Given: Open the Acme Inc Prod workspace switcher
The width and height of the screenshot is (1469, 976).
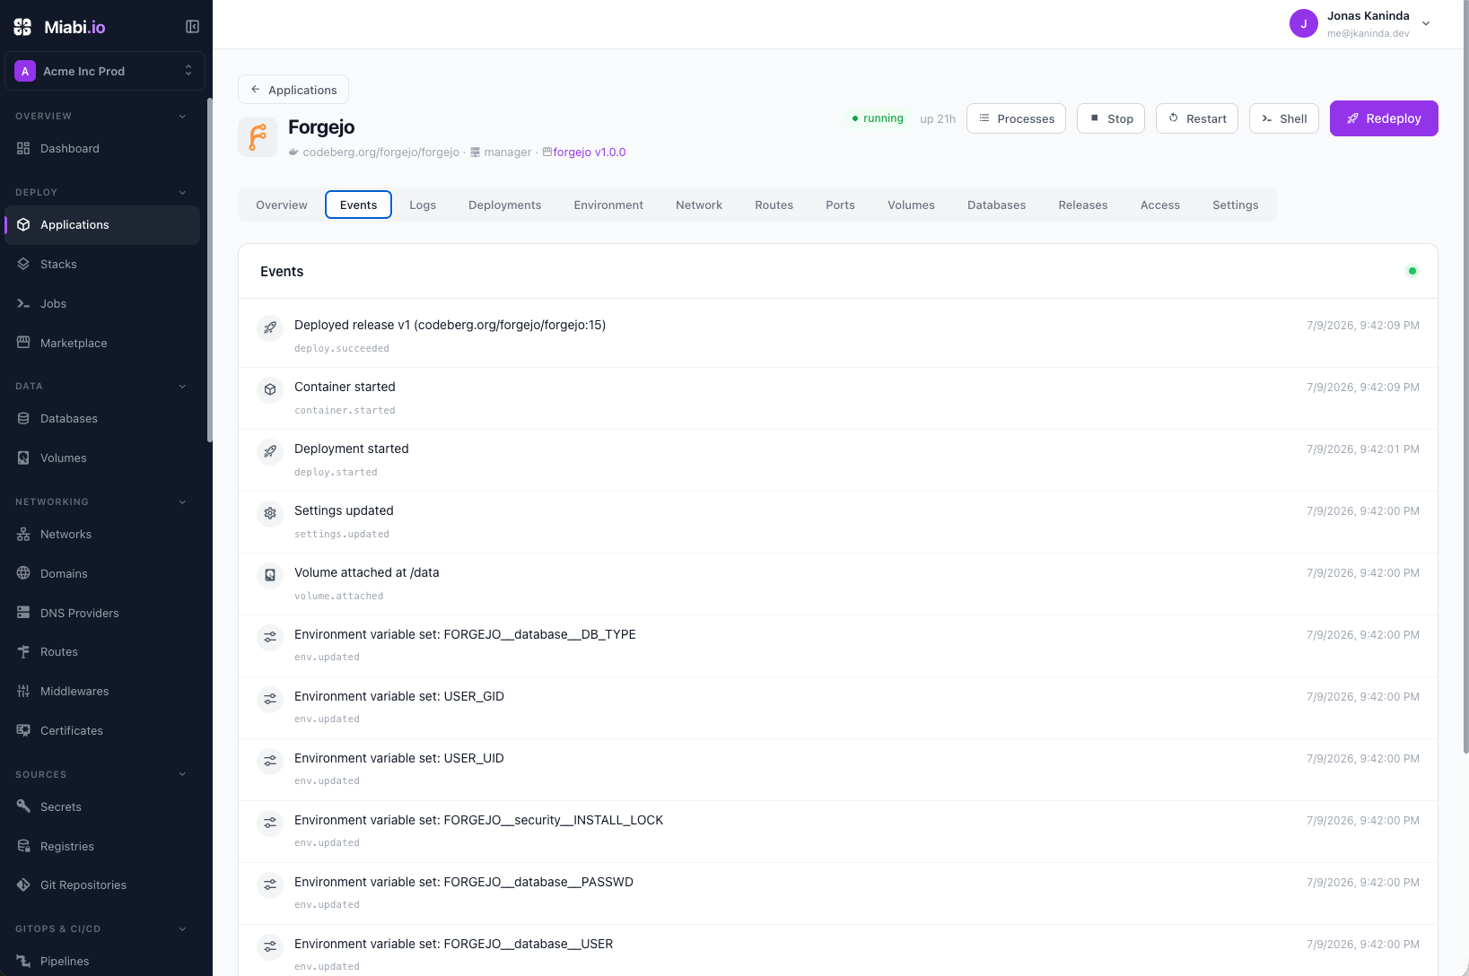Looking at the screenshot, I should (105, 71).
